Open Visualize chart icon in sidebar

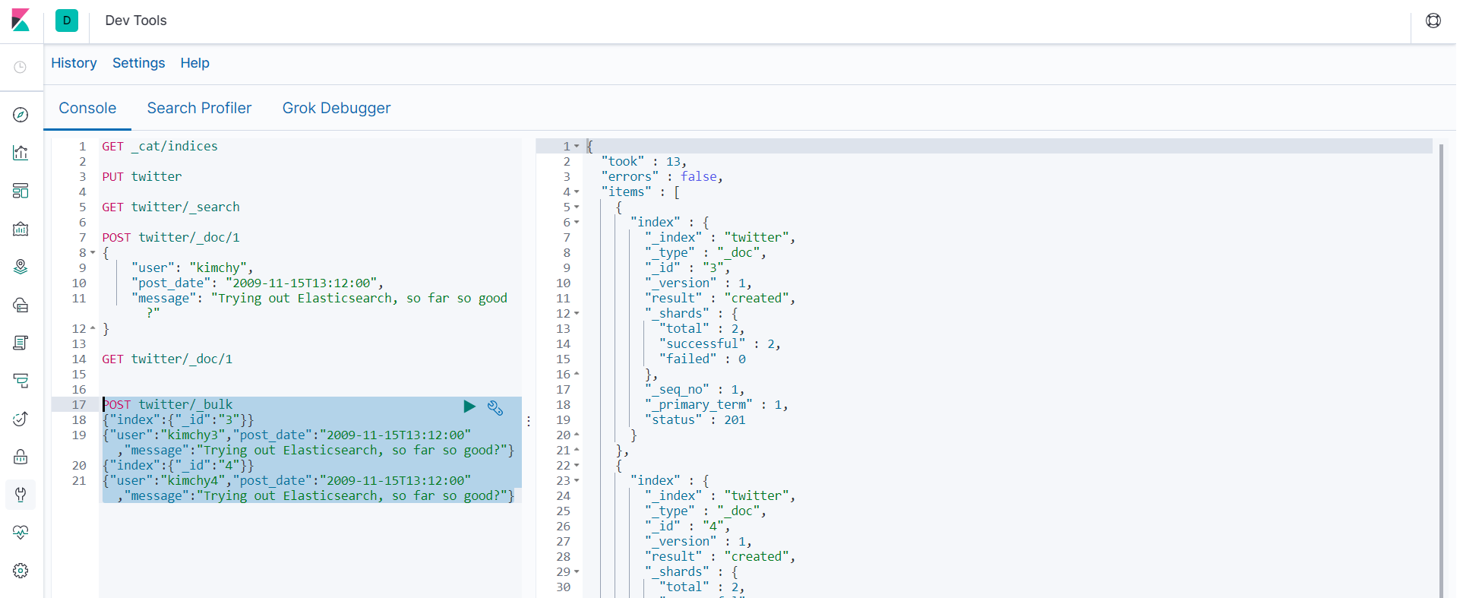(21, 153)
